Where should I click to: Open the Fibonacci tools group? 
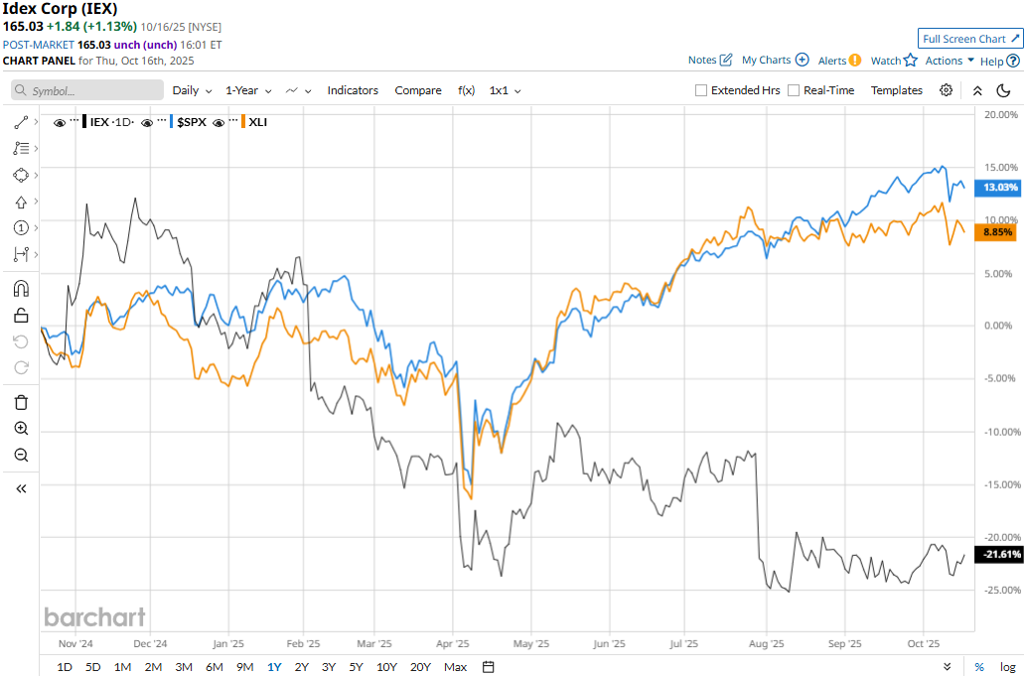click(x=20, y=148)
